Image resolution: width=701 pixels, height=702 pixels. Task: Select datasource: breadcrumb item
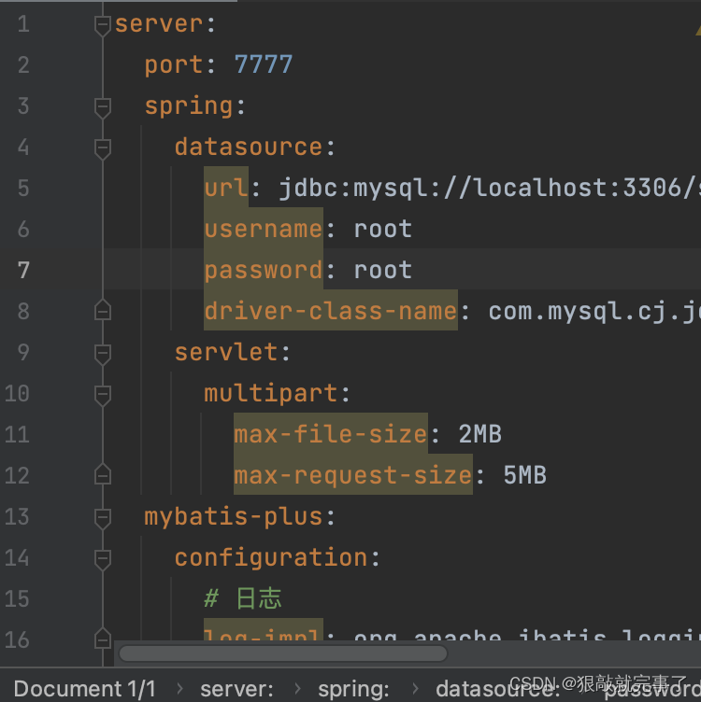point(497,689)
